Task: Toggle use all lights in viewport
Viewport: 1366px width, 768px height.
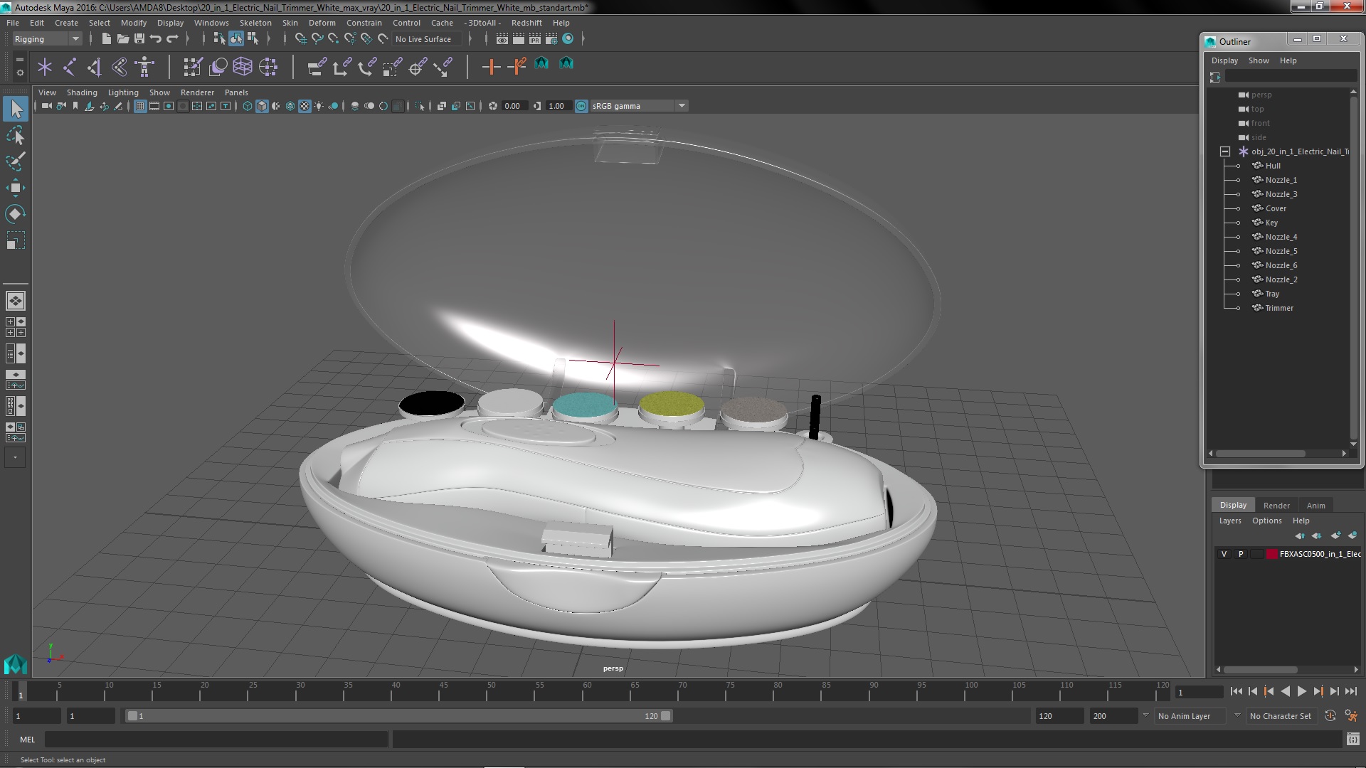Action: click(x=319, y=106)
